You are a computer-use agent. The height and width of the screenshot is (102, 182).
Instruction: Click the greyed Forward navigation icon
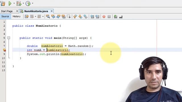pyautogui.click(x=39, y=16)
